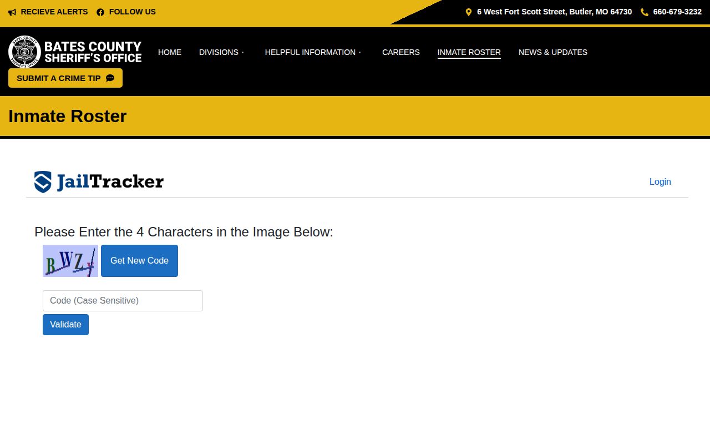Image resolution: width=710 pixels, height=444 pixels.
Task: Click the 6 West Fort Scott Street address
Action: tap(554, 12)
